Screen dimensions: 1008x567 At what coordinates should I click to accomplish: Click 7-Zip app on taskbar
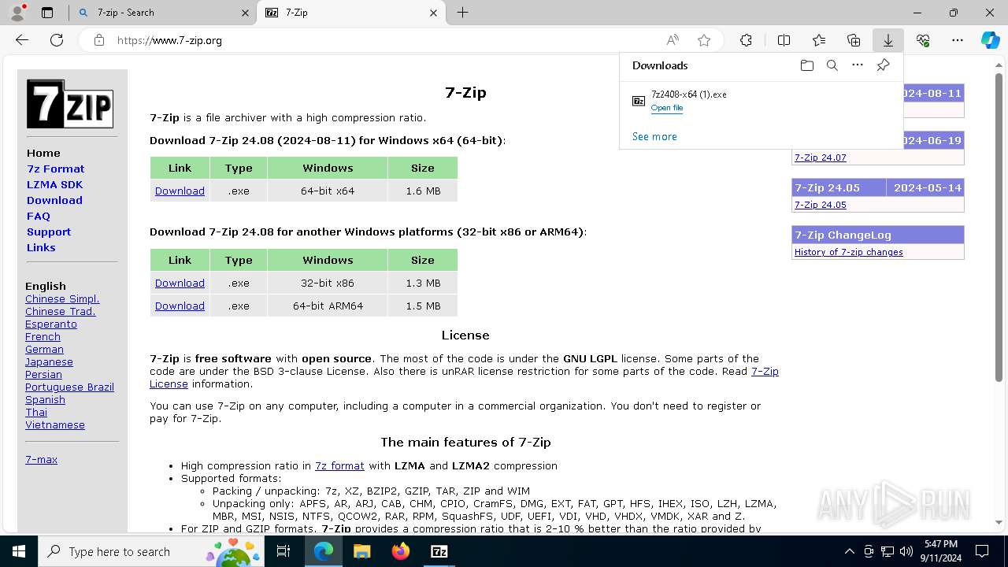(x=439, y=551)
